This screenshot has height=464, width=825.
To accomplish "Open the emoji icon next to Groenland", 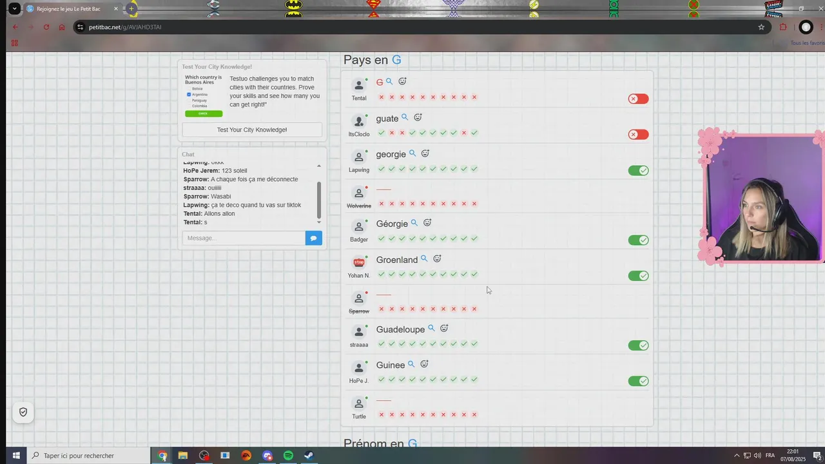I will pos(437,258).
